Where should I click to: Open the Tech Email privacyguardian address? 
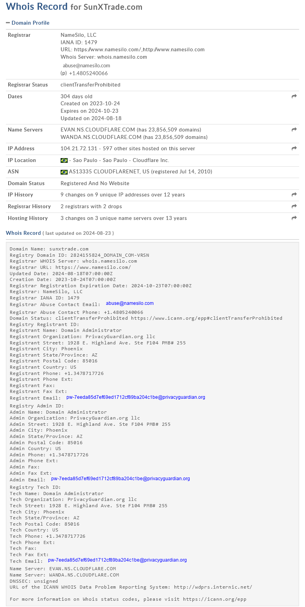coord(117,560)
